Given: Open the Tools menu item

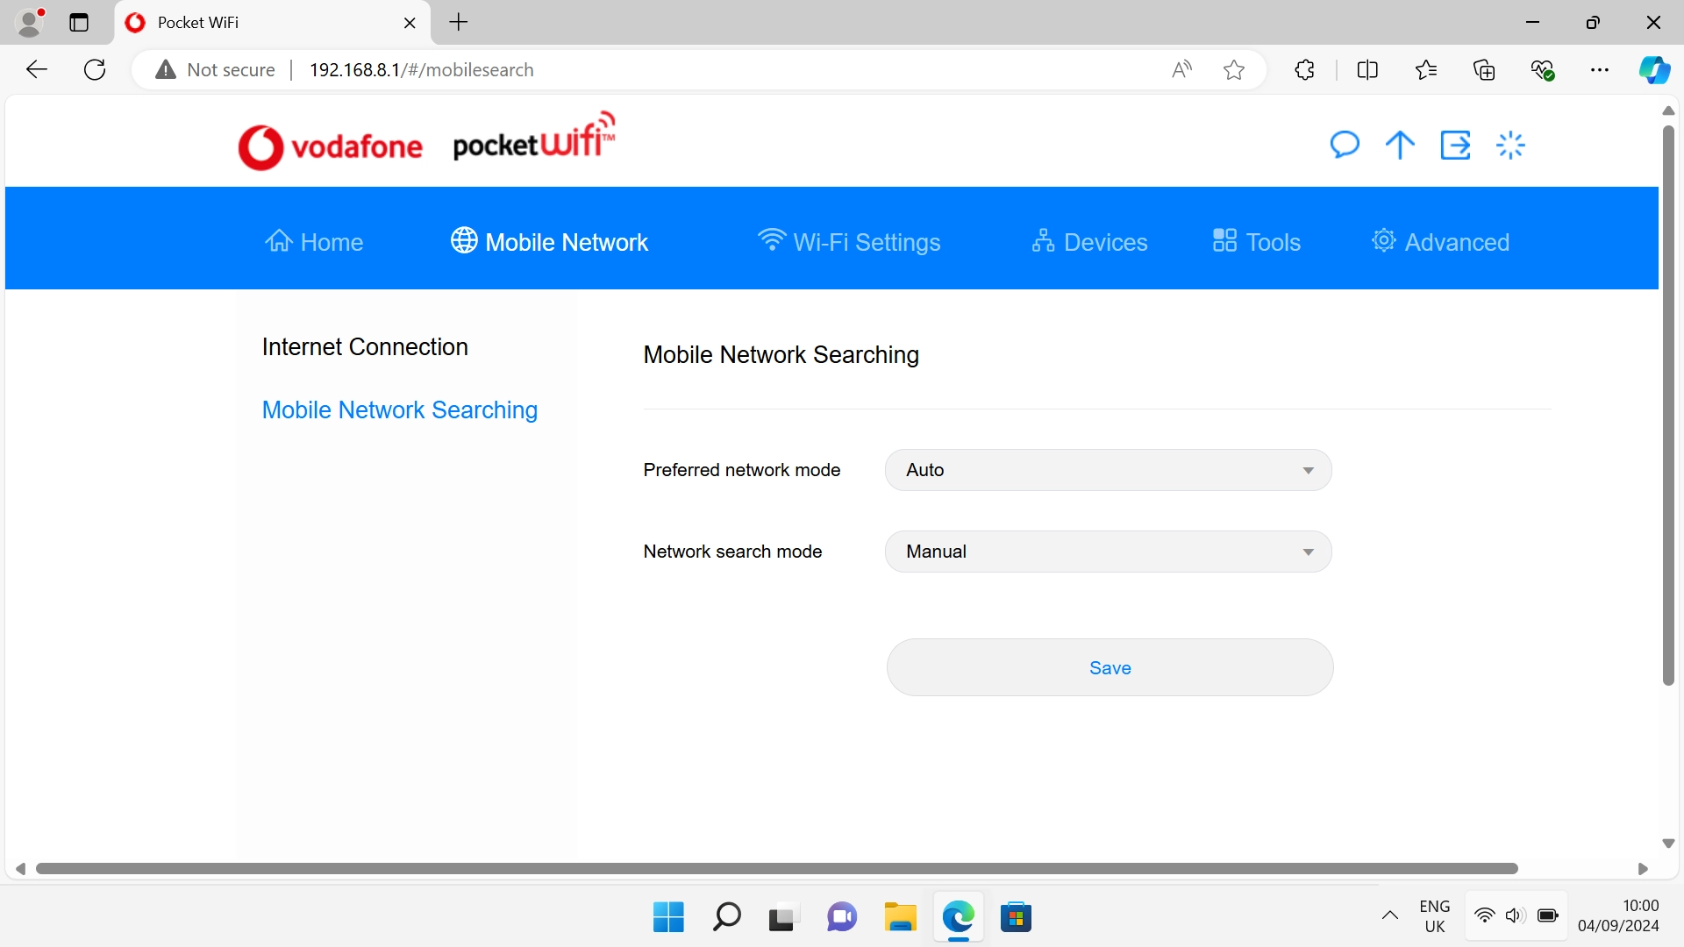Looking at the screenshot, I should 1256,241.
